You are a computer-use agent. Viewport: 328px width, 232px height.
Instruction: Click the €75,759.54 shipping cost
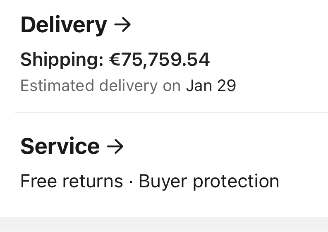coord(159,60)
